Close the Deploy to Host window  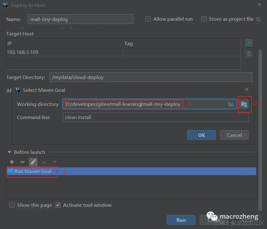point(259,4)
